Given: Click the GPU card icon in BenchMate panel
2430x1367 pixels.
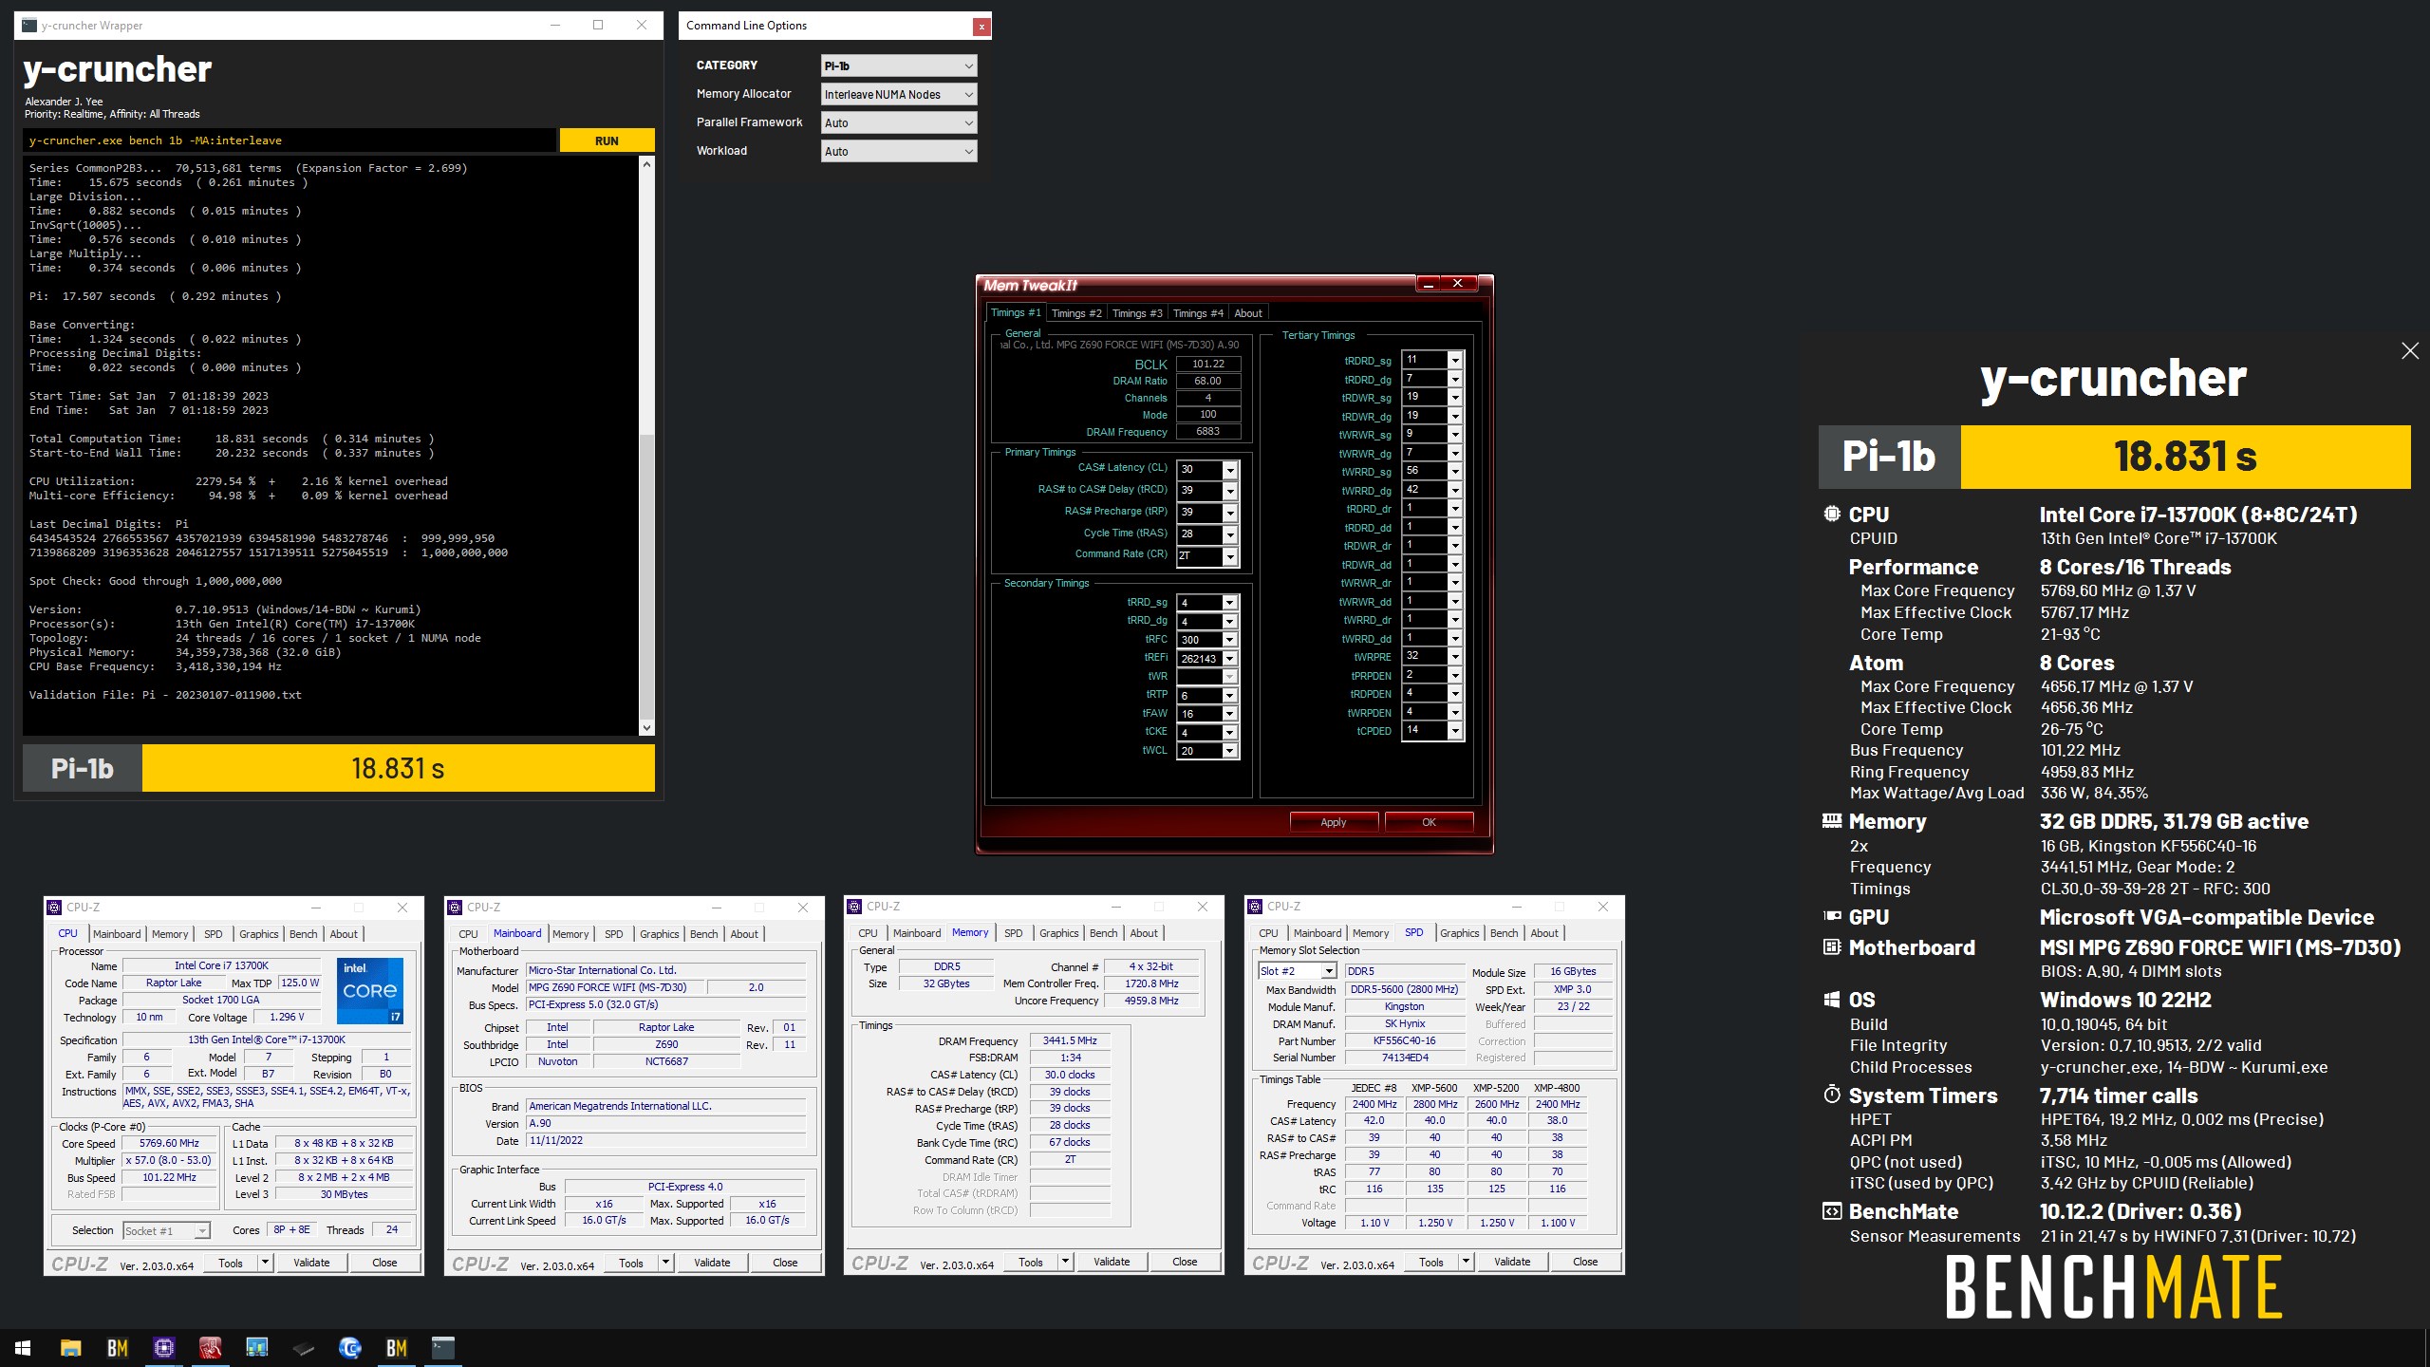Looking at the screenshot, I should [x=1832, y=916].
